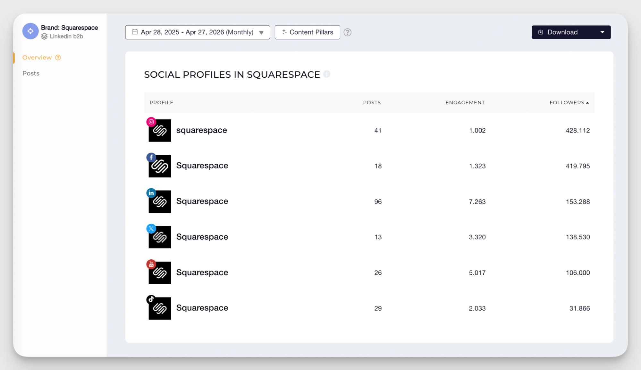Click the engagement value 7.263
The height and width of the screenshot is (370, 641).
[477, 202]
